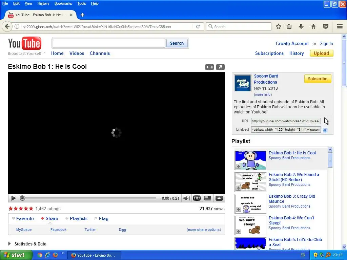The width and height of the screenshot is (347, 260).
Task: Reload the page
Action: (x=198, y=26)
